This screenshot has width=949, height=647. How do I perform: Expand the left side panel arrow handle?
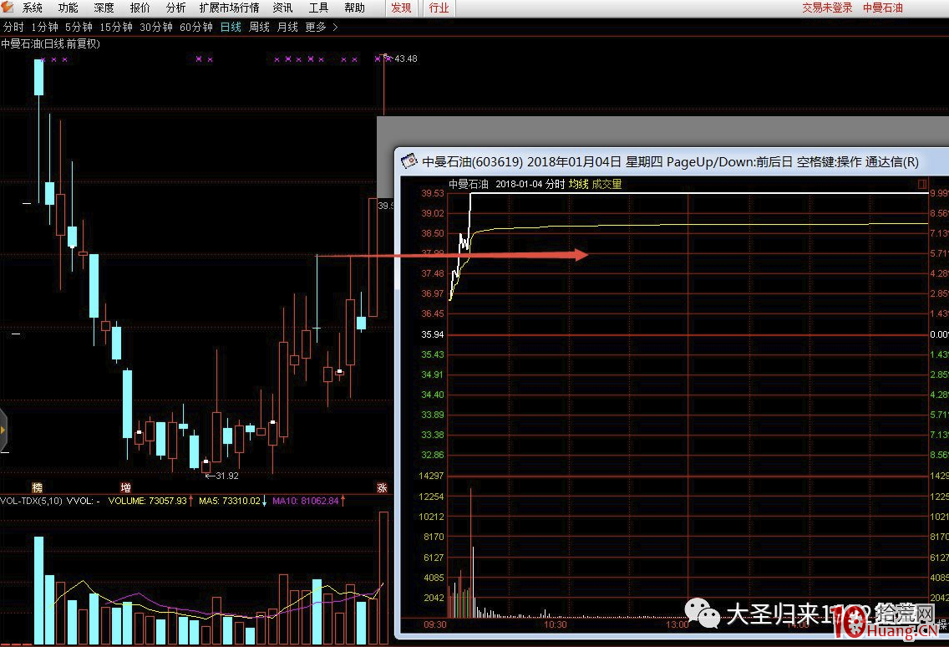3,430
